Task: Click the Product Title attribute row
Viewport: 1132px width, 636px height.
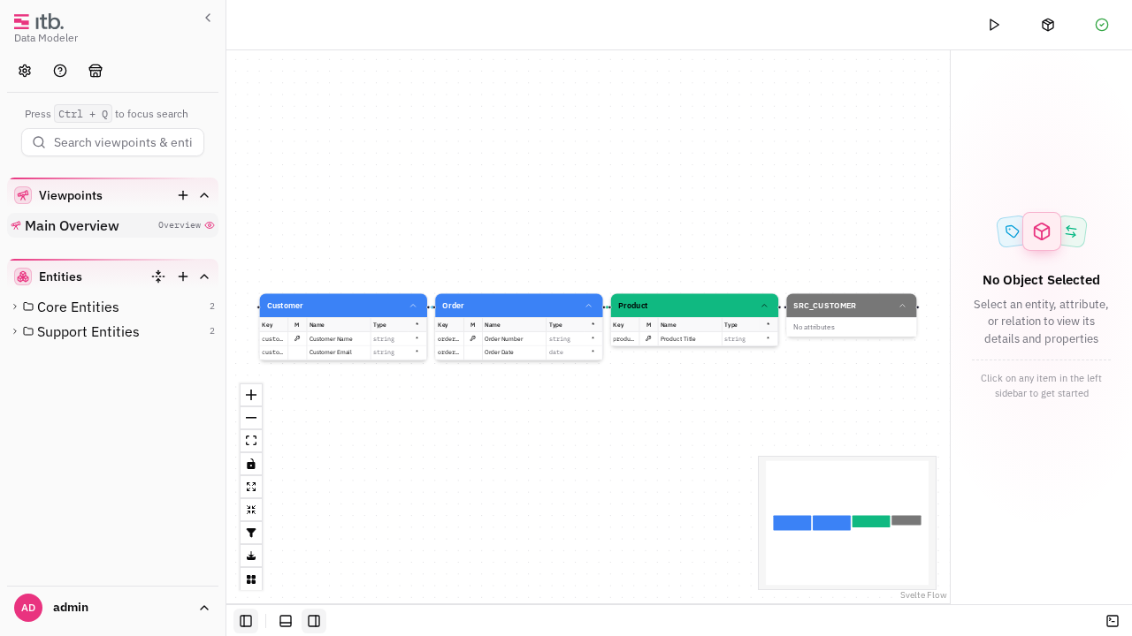Action: click(694, 338)
